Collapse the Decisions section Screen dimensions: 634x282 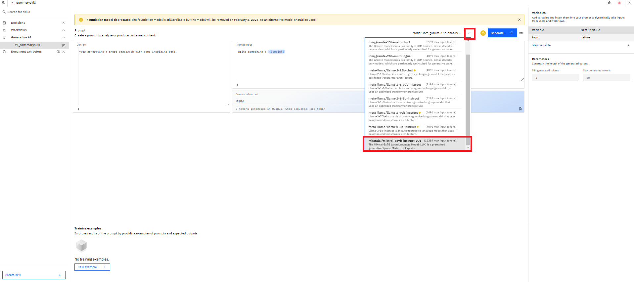tap(64, 23)
